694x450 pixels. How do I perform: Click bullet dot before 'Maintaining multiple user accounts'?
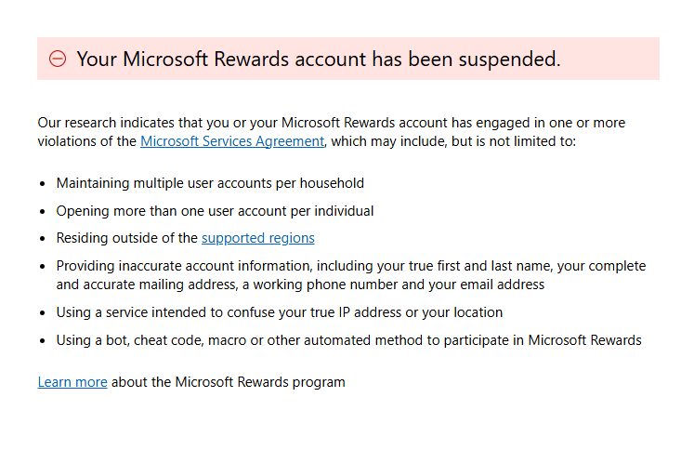coord(44,184)
